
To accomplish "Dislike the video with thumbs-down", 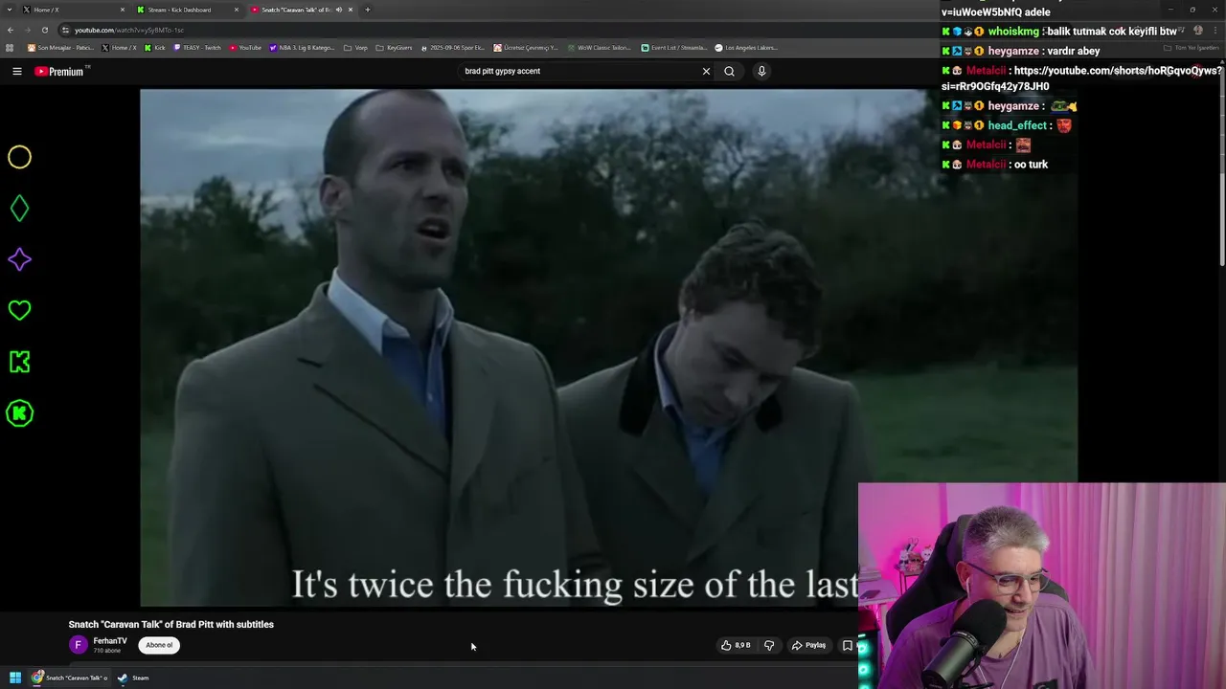I will click(768, 645).
